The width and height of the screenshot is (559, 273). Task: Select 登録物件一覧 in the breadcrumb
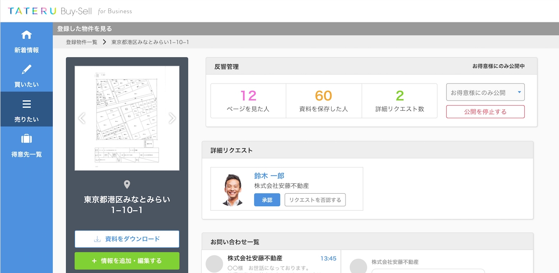coord(82,42)
